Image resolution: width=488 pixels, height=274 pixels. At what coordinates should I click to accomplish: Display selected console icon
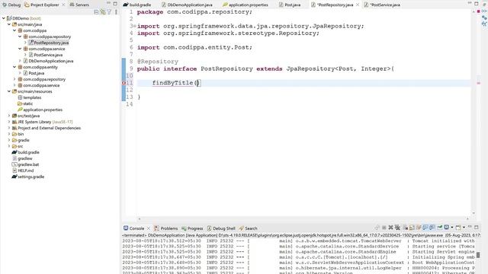tap(447, 228)
